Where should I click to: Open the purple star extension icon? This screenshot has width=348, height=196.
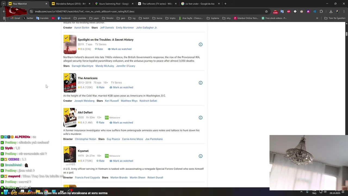coord(308,11)
